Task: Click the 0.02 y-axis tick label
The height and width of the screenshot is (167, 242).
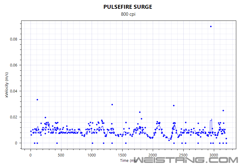Action: coord(14,117)
